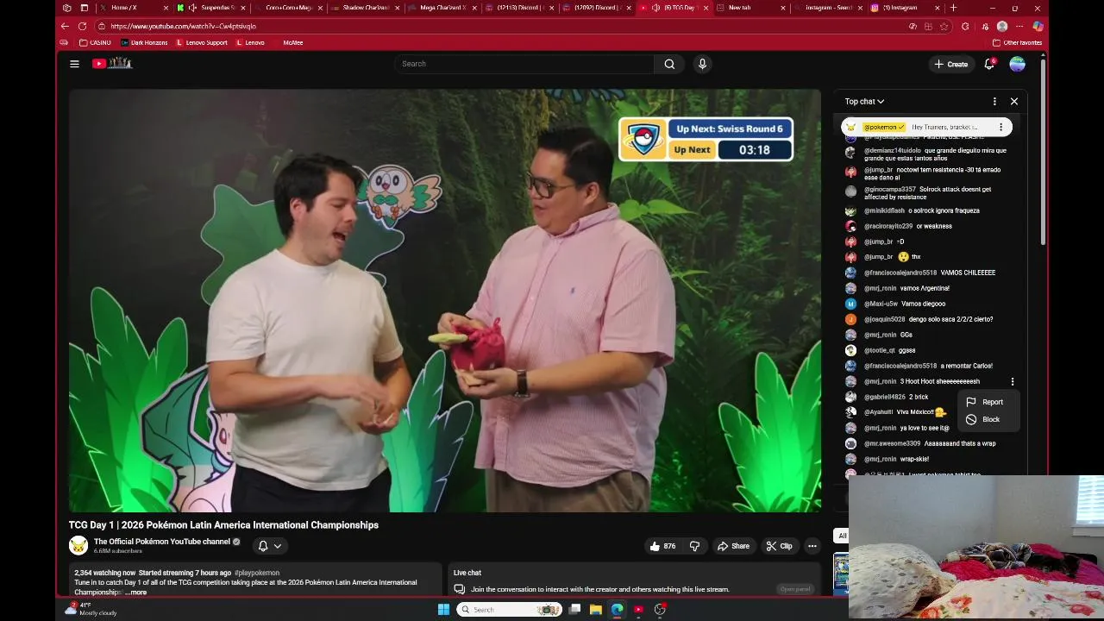The width and height of the screenshot is (1104, 621).
Task: Click the 'TCG Day 1 | 2026 Pokémon' video title
Action: click(223, 524)
